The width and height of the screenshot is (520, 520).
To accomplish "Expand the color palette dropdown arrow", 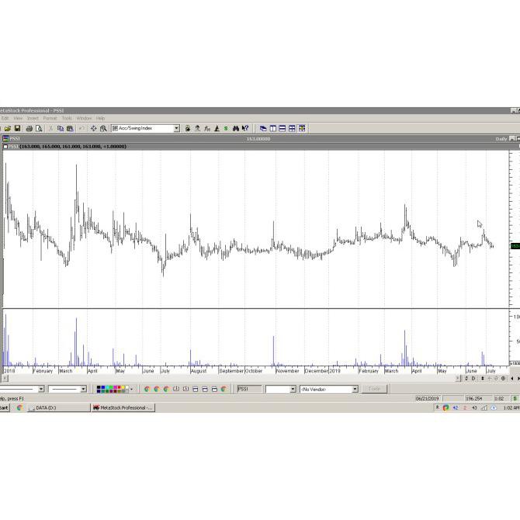I will click(x=132, y=389).
